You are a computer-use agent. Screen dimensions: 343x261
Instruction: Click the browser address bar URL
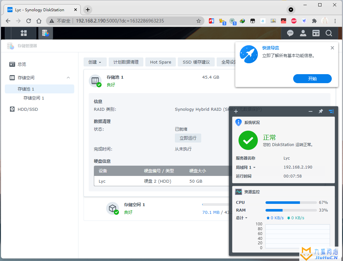120,21
